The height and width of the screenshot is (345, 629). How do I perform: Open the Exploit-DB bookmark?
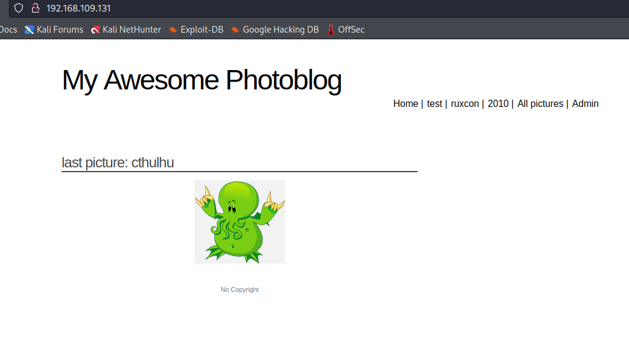pyautogui.click(x=196, y=30)
